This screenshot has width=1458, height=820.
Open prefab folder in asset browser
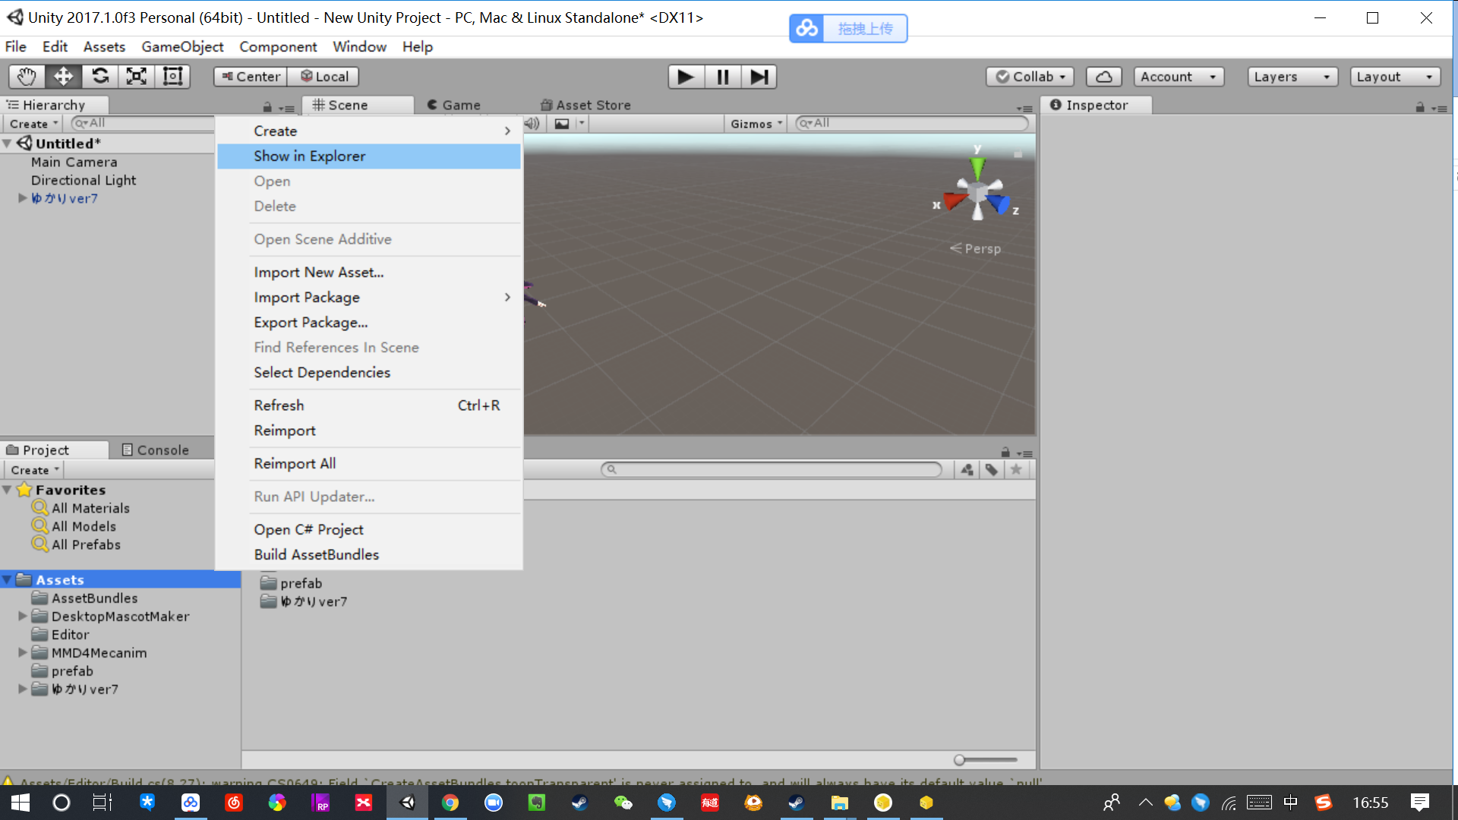tap(292, 583)
